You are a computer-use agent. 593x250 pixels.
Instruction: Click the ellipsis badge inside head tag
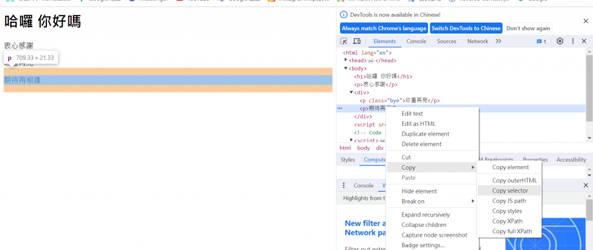[371, 61]
